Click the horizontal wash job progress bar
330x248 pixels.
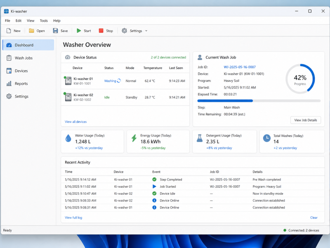(259, 101)
